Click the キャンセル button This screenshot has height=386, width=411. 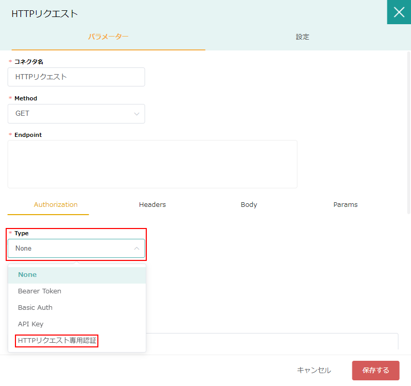314,370
